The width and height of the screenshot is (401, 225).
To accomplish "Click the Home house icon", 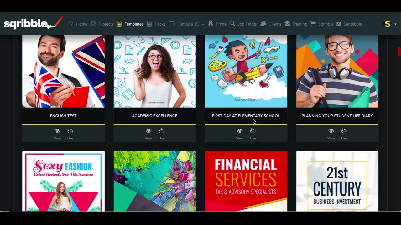I will [71, 24].
